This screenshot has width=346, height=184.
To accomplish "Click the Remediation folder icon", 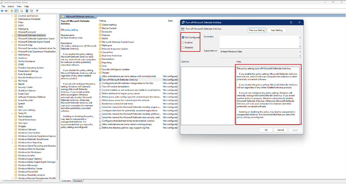I will point(100,59).
